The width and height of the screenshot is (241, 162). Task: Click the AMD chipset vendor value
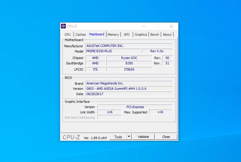tap(95, 58)
